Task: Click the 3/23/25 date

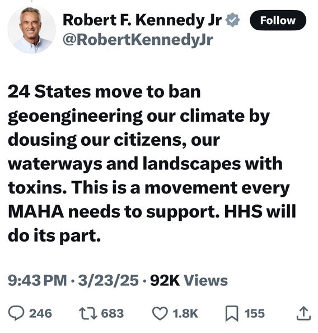Action: (108, 280)
